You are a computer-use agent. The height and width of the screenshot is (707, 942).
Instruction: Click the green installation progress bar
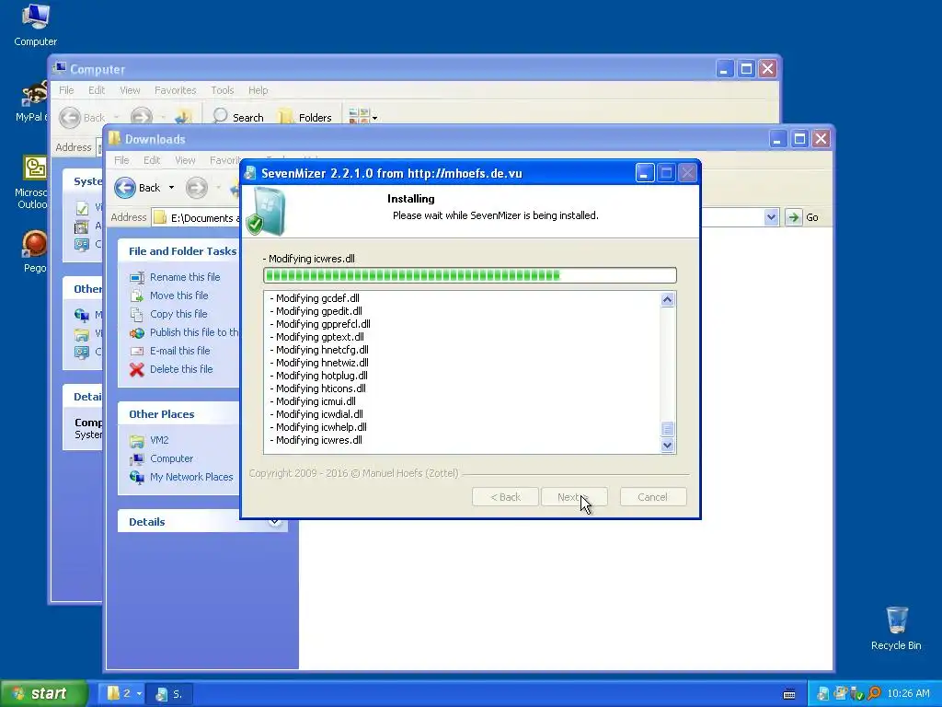470,275
